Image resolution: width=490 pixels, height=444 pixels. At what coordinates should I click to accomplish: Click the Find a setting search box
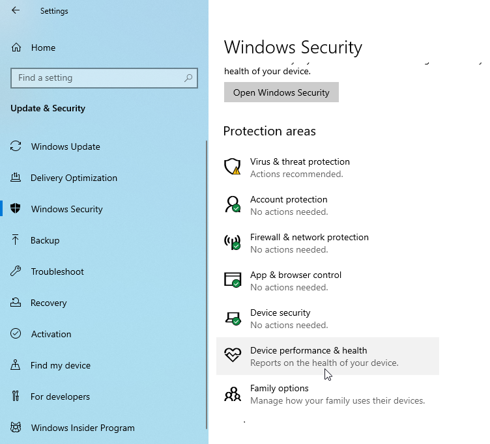click(x=104, y=77)
